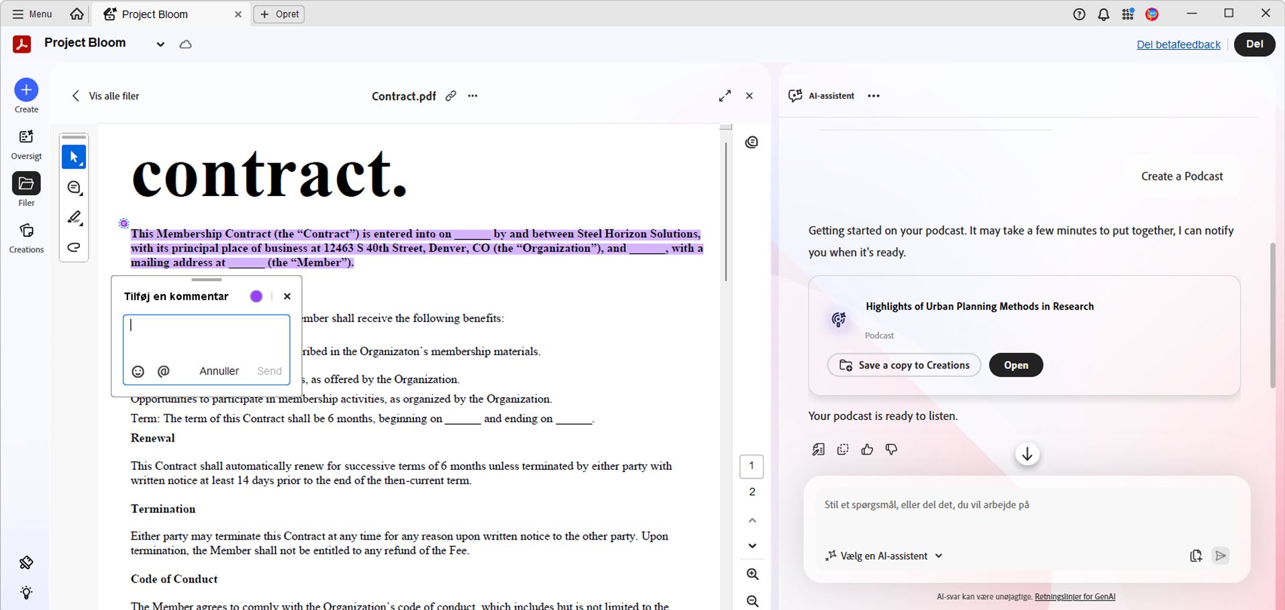Open the Help question mark icon
Viewport: 1285px width, 610px height.
(1079, 14)
